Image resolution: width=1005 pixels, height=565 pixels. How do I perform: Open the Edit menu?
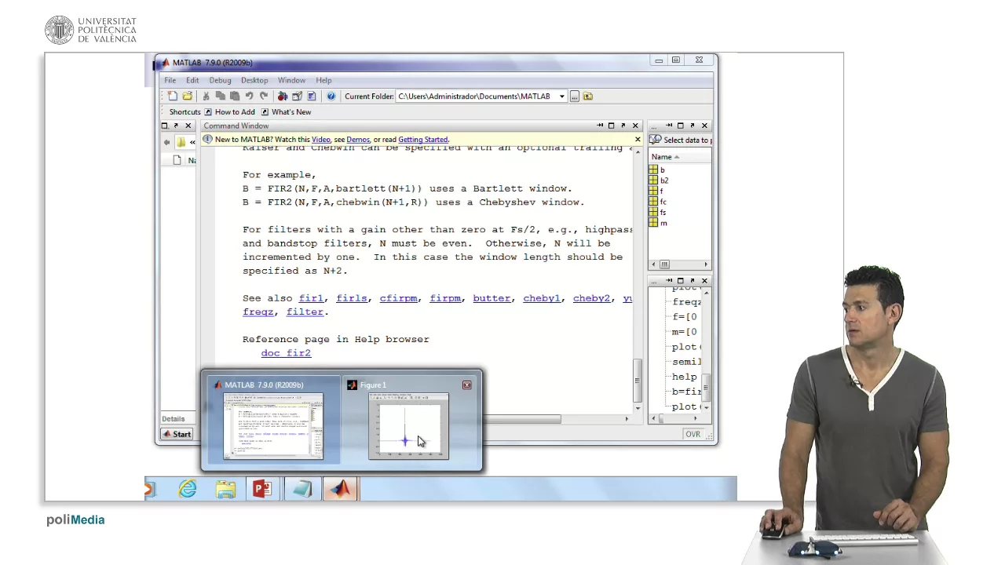click(192, 80)
